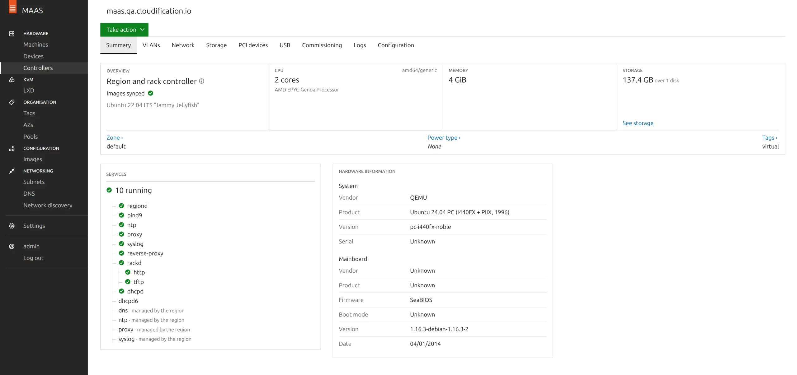Viewport: 797px width, 375px height.
Task: Switch to the PCI devices tab
Action: coord(253,45)
